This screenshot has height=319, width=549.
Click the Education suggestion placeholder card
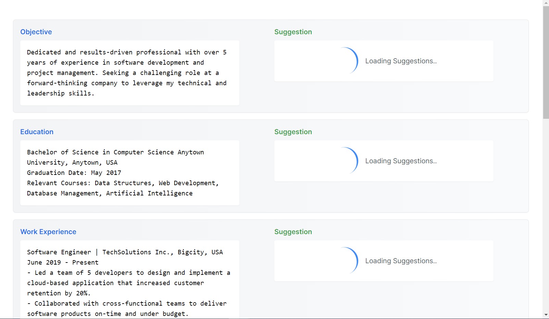[x=384, y=161]
